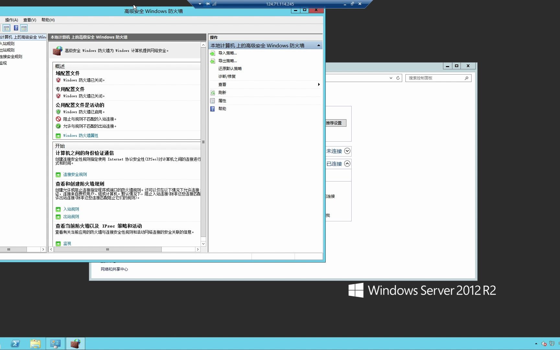Click the center pane scroll-right arrow
560x350 pixels.
[x=198, y=250]
